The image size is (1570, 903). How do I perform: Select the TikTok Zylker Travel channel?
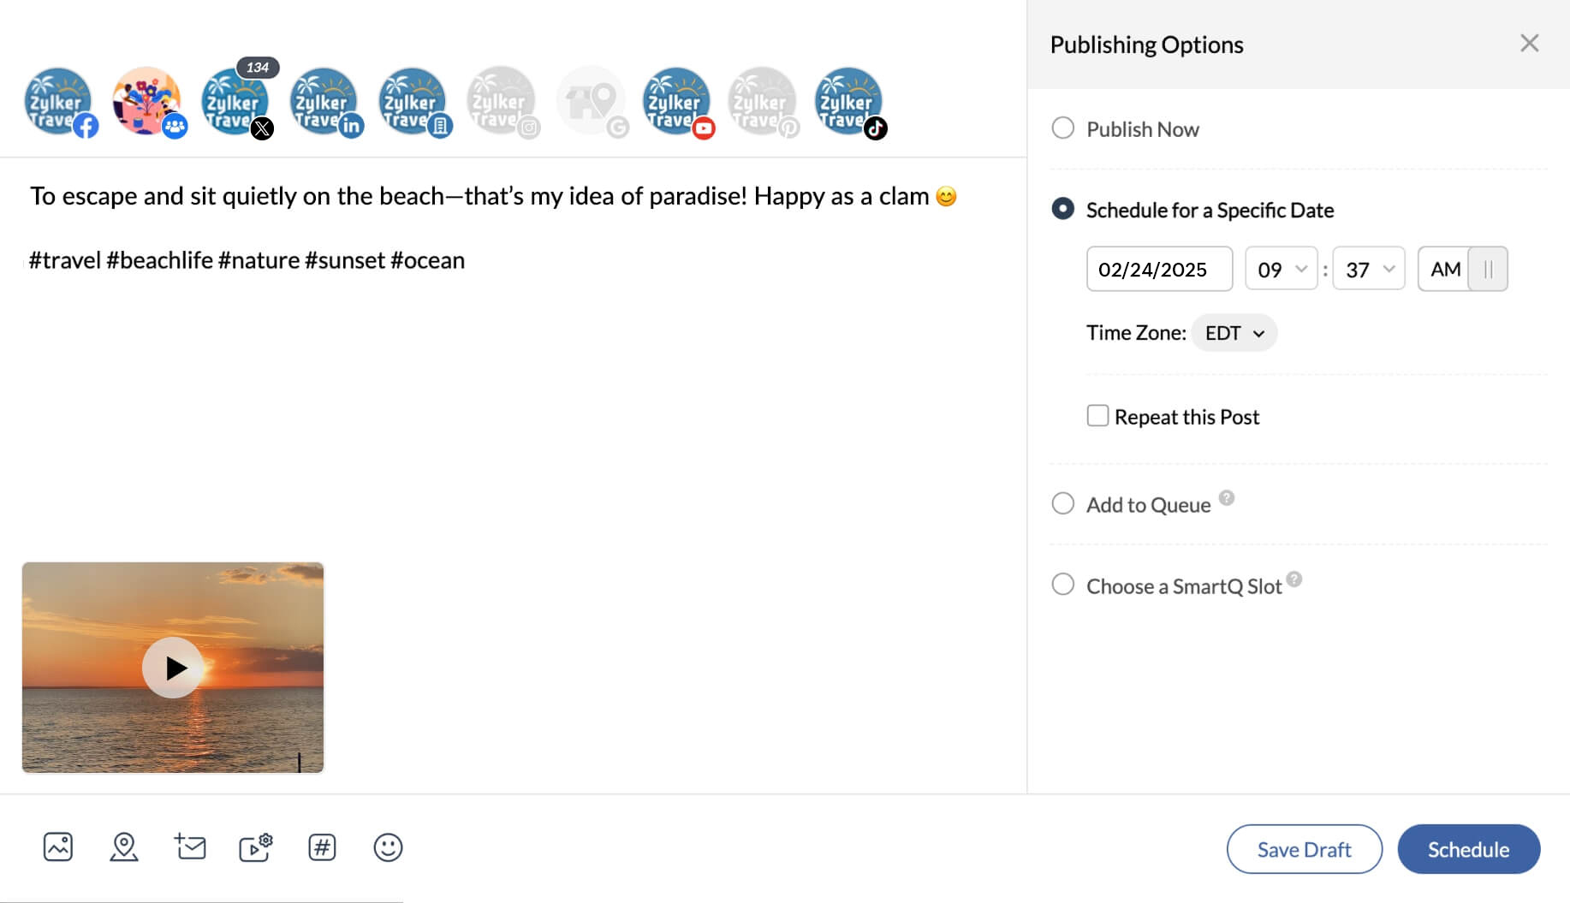[x=848, y=102]
